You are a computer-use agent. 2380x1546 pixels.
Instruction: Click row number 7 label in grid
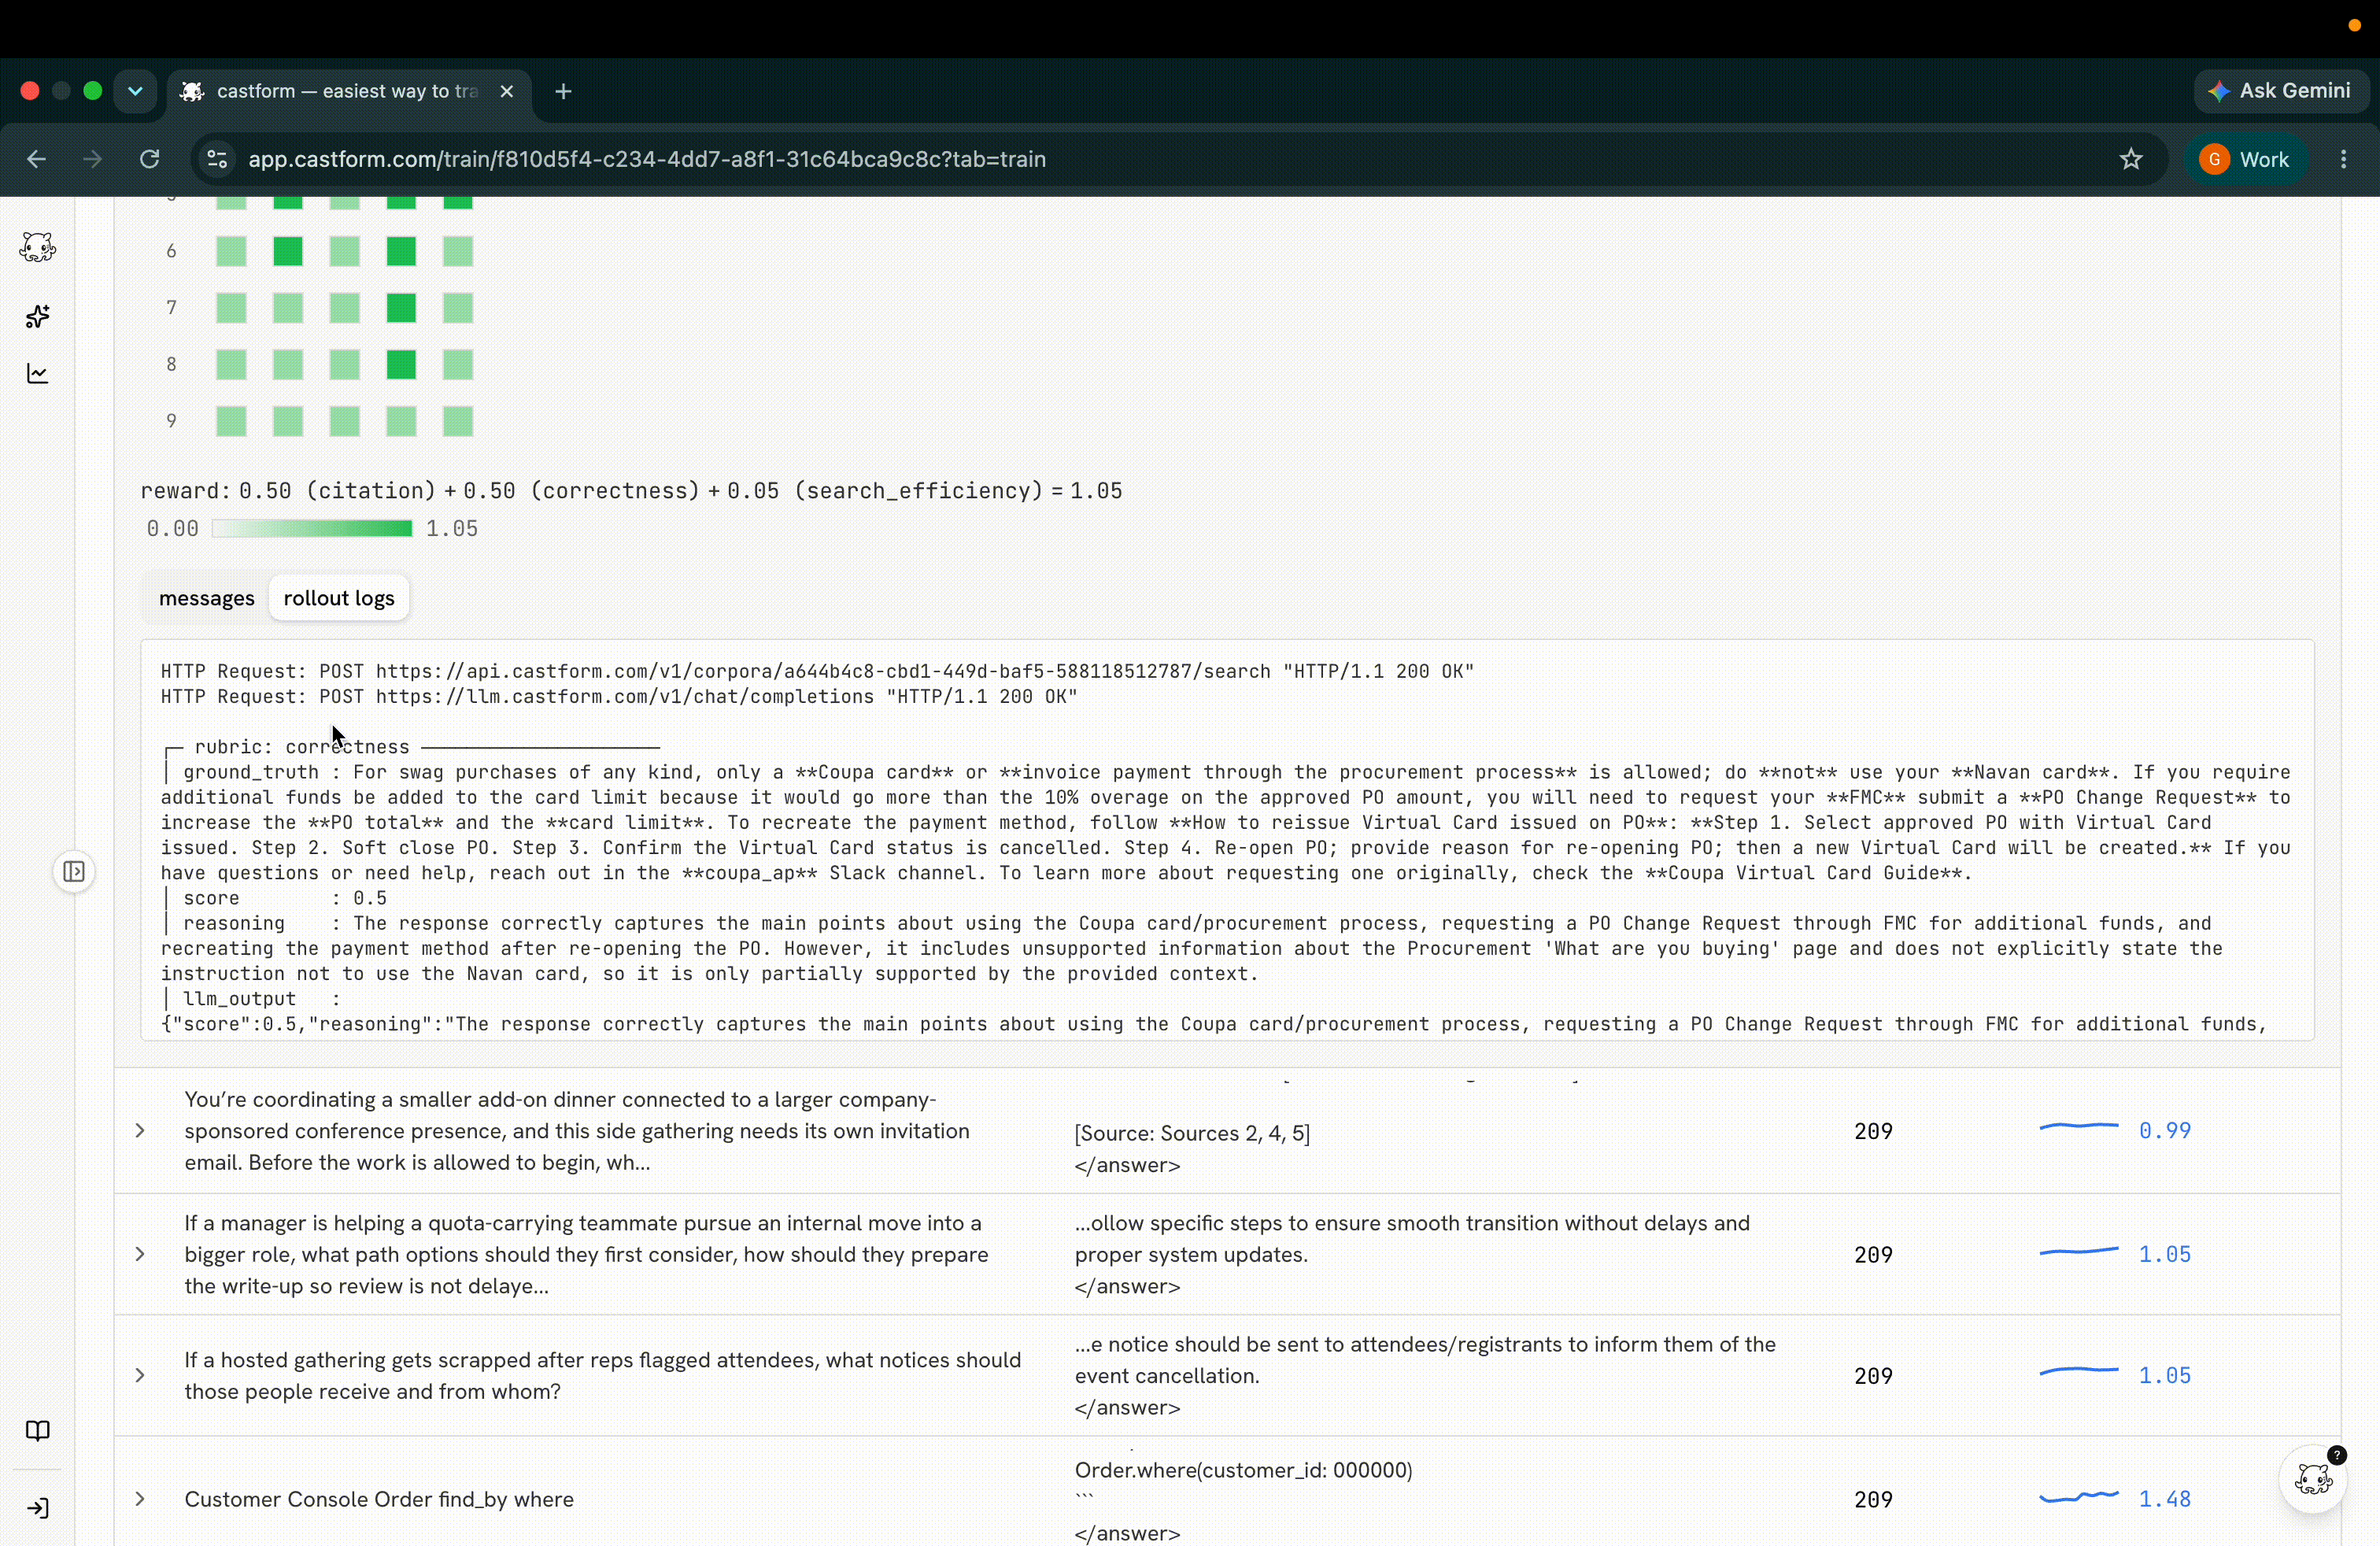point(171,308)
